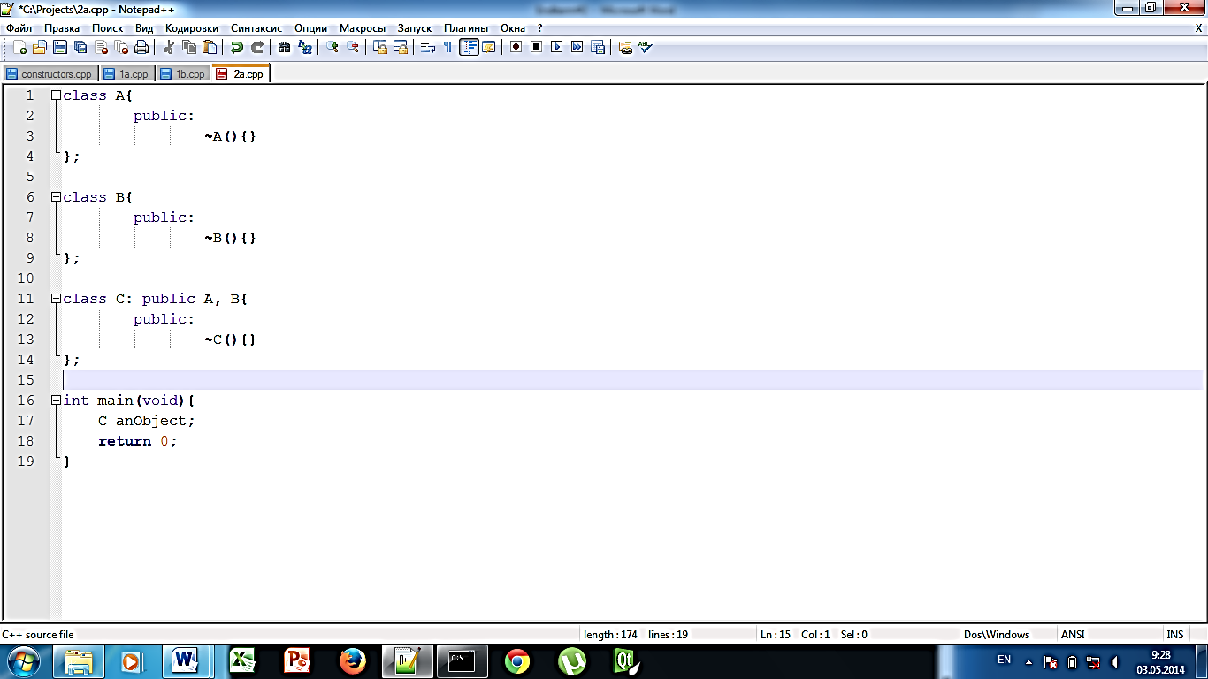The image size is (1208, 679).
Task: Open the Синтаксис menu
Action: tap(256, 28)
